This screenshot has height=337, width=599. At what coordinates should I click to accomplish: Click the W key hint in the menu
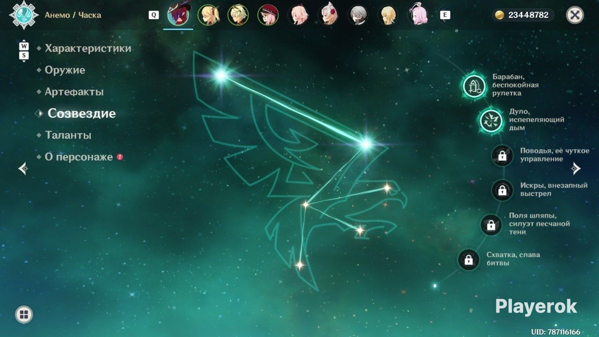pyautogui.click(x=24, y=46)
